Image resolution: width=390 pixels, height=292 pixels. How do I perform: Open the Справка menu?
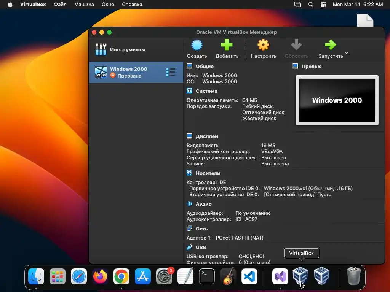click(132, 5)
